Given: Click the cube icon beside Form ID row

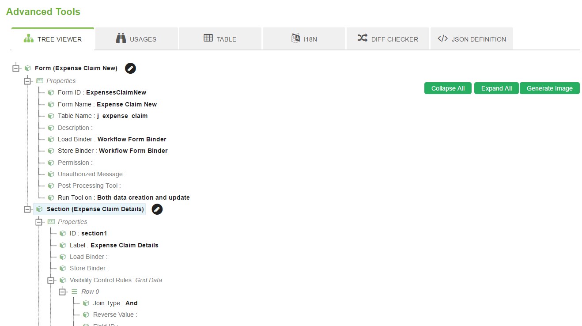Looking at the screenshot, I should tap(51, 93).
